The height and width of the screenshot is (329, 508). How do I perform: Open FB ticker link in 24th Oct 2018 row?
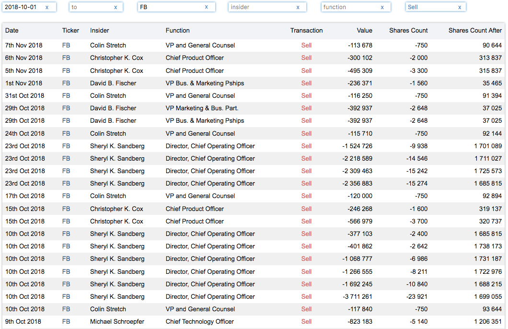pyautogui.click(x=66, y=133)
